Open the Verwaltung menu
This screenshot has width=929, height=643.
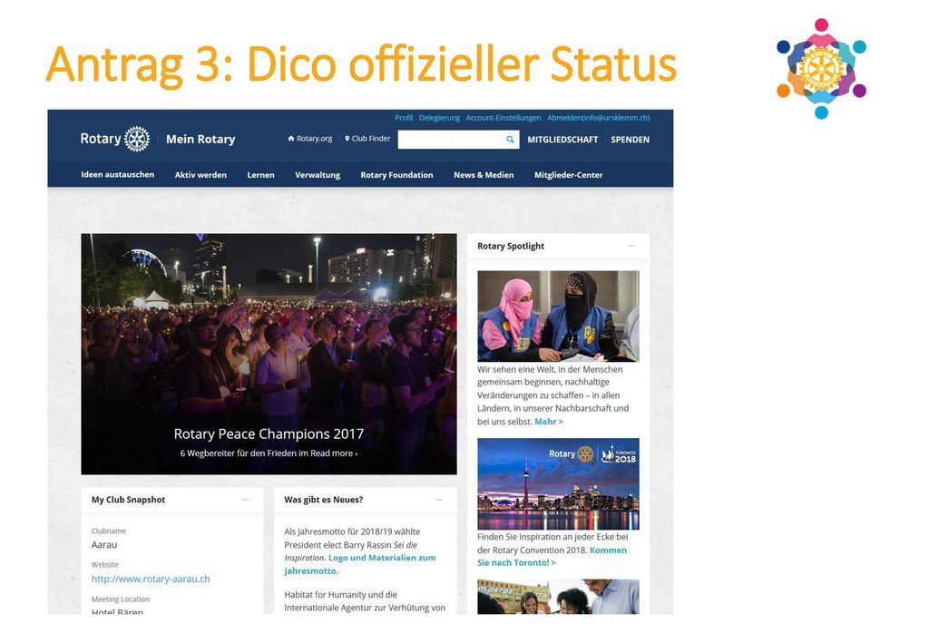pos(318,175)
